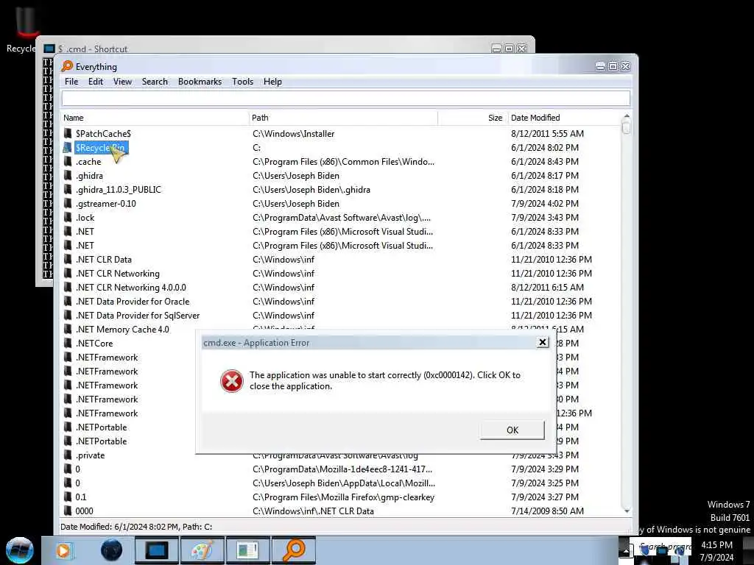The image size is (754, 565).
Task: Click the results list vertical scrollbar thumb
Action: coord(626,128)
